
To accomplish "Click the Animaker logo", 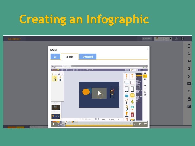I will click(x=14, y=39).
